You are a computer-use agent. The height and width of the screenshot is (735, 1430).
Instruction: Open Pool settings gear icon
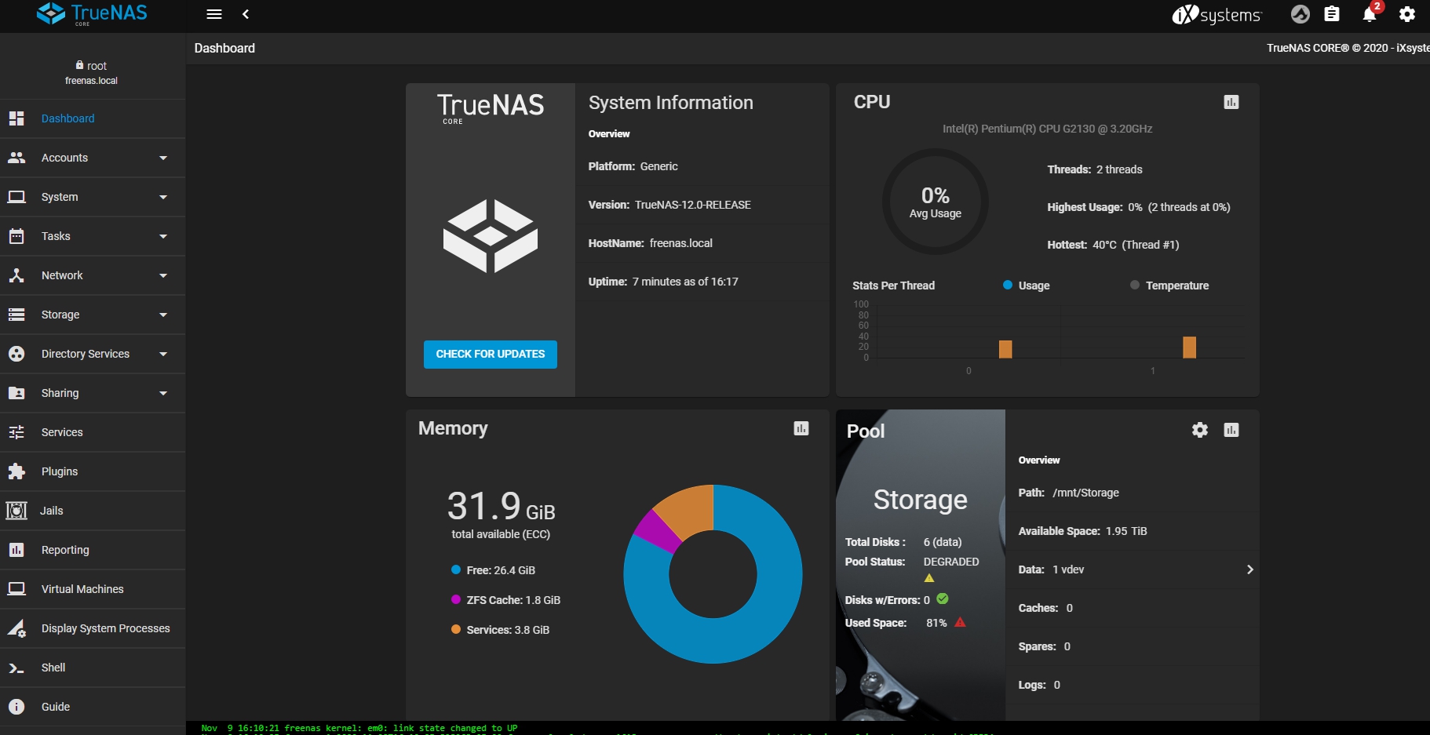1200,430
